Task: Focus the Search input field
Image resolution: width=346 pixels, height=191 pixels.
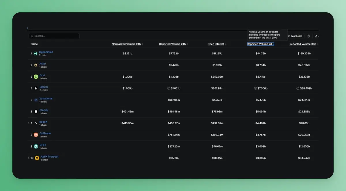Action: (54, 36)
